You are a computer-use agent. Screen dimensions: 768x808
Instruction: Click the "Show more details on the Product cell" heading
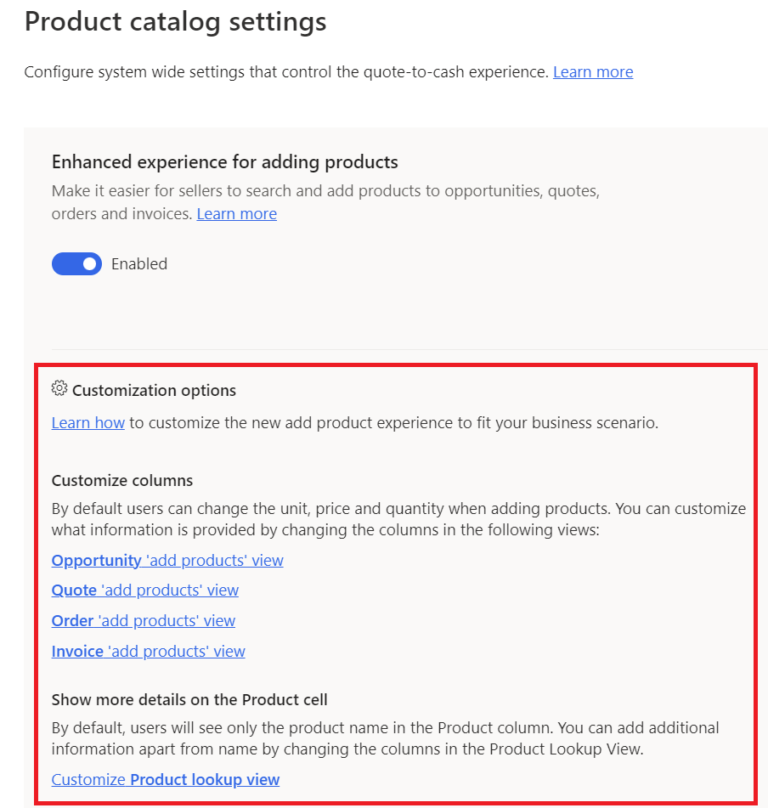click(x=193, y=699)
